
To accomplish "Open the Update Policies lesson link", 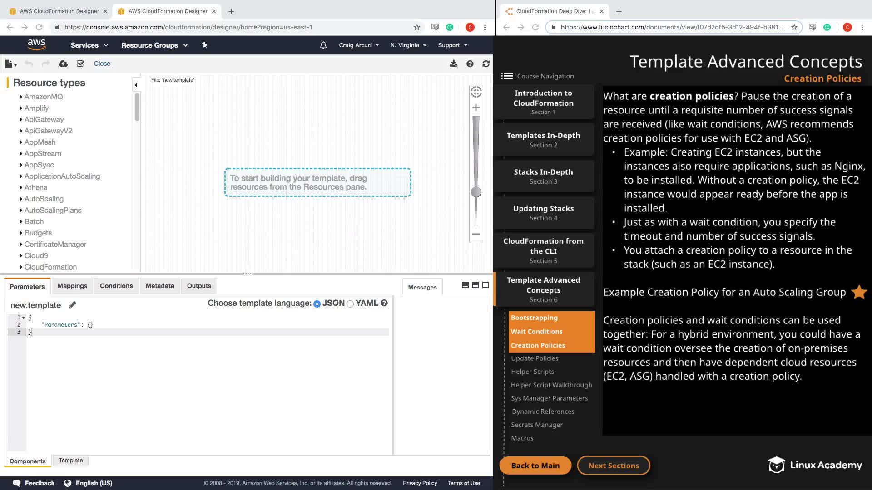I will pos(535,358).
